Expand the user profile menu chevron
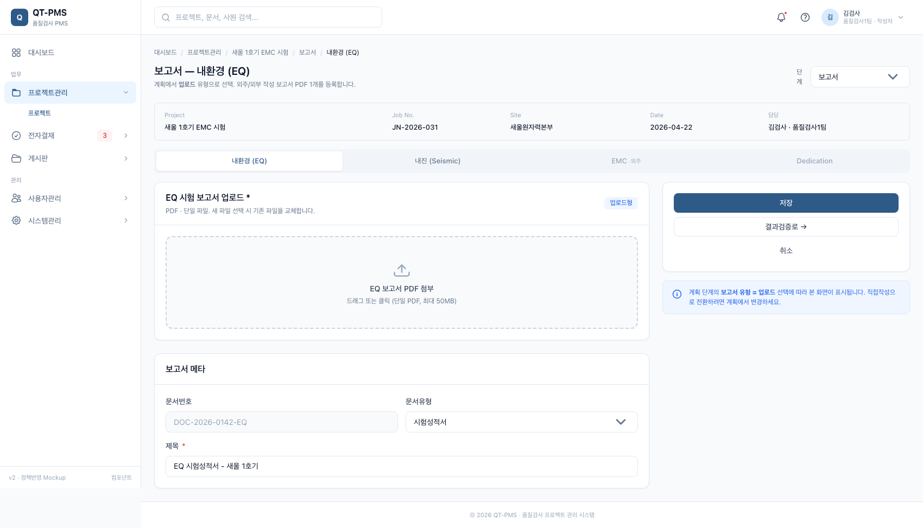Screen dimensions: 923x528 click(901, 17)
